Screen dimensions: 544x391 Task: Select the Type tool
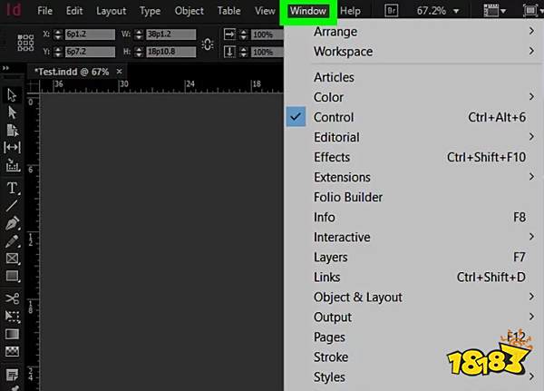point(13,188)
